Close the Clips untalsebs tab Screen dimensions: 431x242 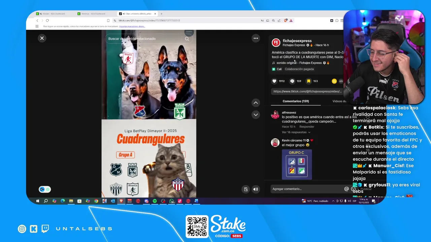[x=155, y=14]
